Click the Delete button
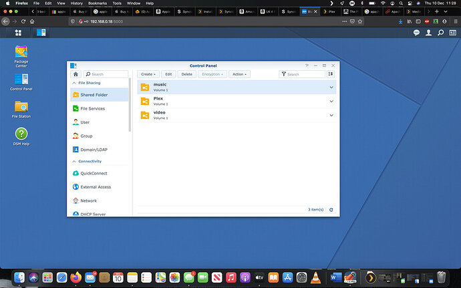The width and height of the screenshot is (461, 288). pyautogui.click(x=186, y=74)
